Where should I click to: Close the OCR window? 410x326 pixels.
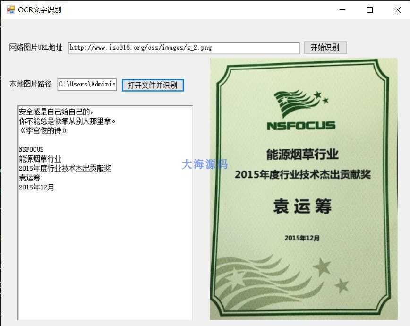tap(397, 9)
